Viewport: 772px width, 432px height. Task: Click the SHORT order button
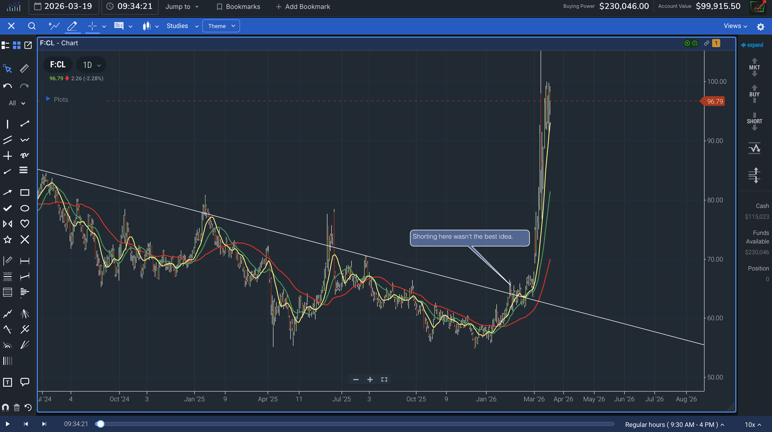coord(754,121)
